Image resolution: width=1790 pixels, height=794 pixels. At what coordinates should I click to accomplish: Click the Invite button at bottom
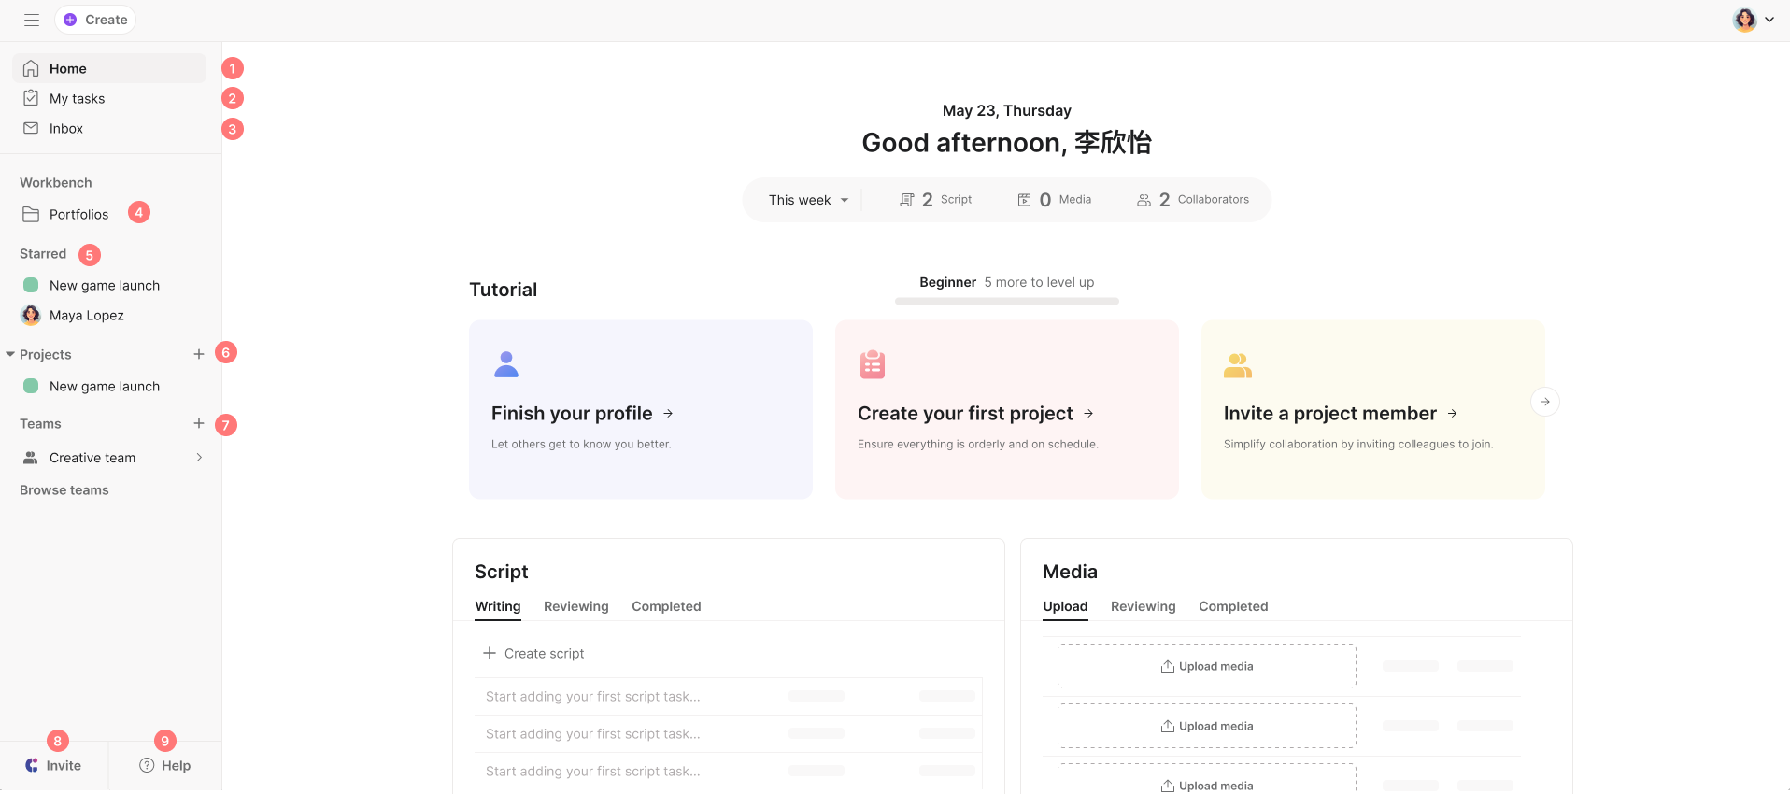click(x=54, y=766)
